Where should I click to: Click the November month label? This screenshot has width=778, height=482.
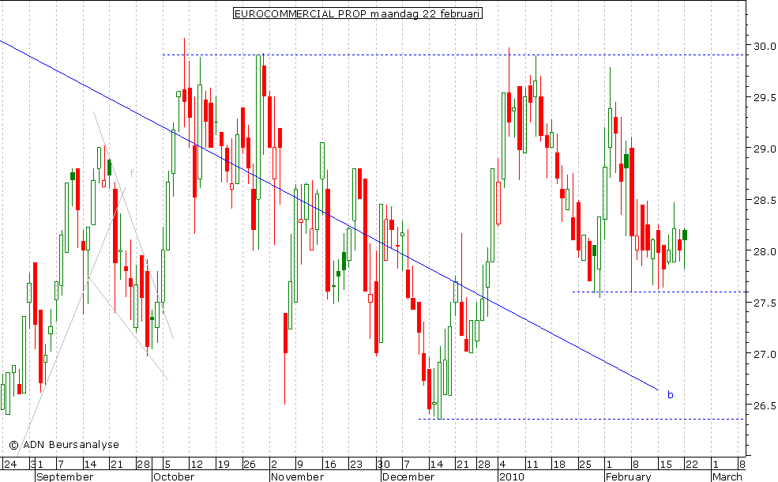click(297, 476)
